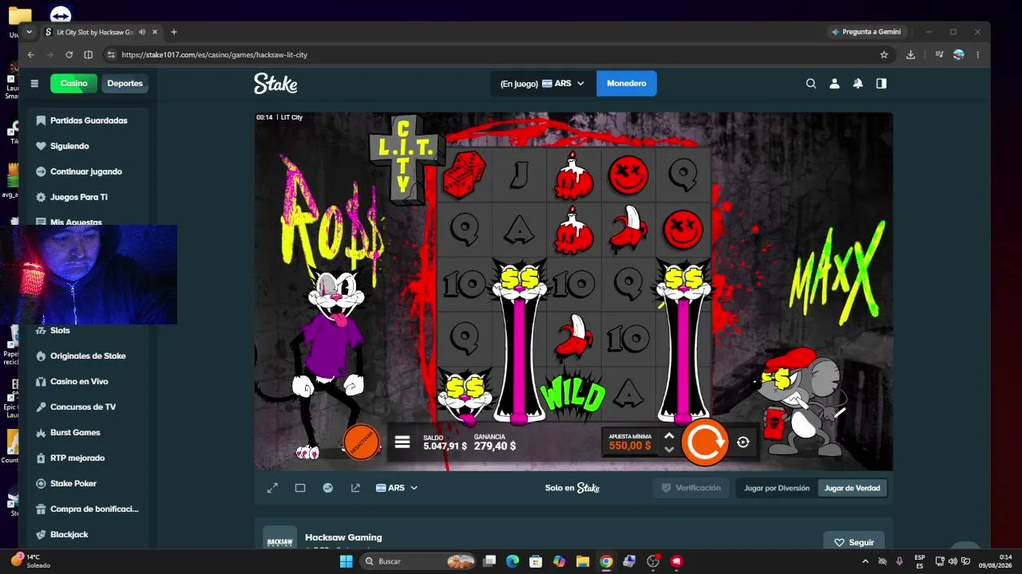
Task: Close the Lit City Slot tab
Action: click(x=154, y=32)
